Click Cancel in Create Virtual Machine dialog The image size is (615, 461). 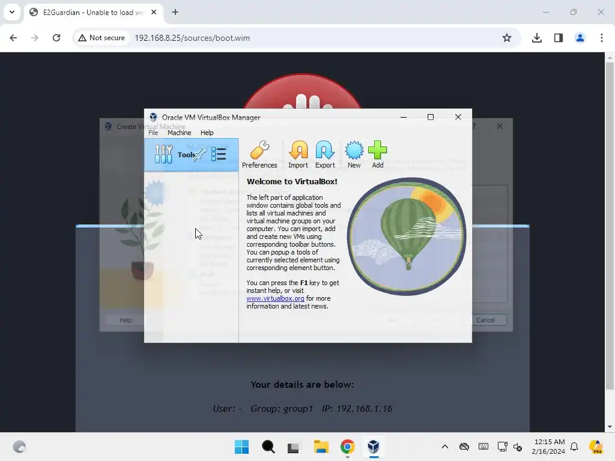click(x=485, y=320)
